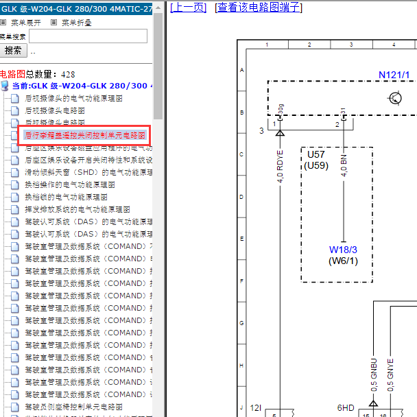Collapse all menus with 菜单折叠
This screenshot has height=417, width=417.
click(77, 23)
